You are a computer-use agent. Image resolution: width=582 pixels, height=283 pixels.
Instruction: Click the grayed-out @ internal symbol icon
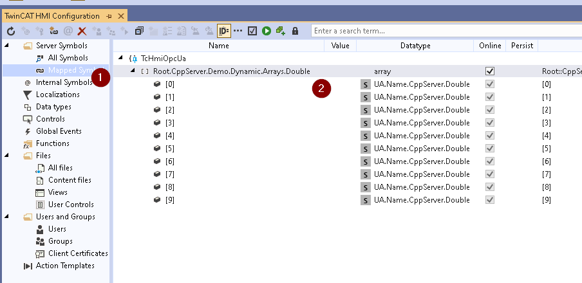click(x=68, y=31)
